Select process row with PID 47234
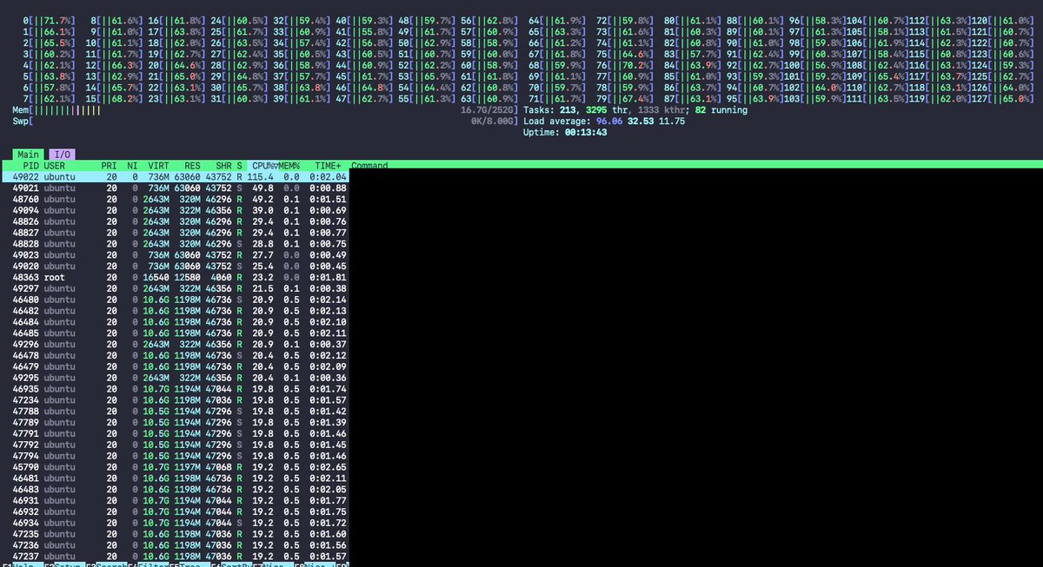The image size is (1043, 567). click(174, 401)
